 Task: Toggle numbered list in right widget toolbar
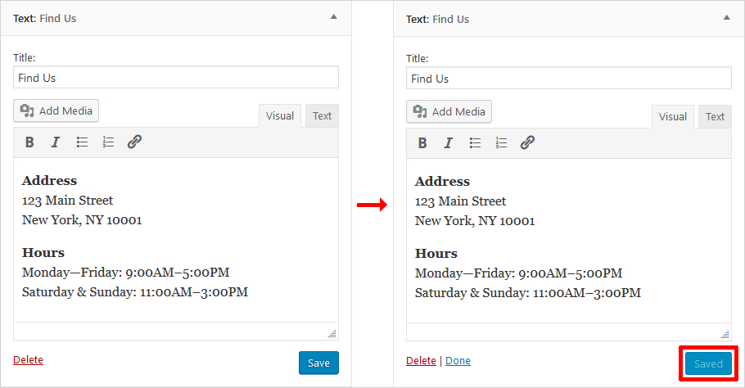pyautogui.click(x=501, y=143)
